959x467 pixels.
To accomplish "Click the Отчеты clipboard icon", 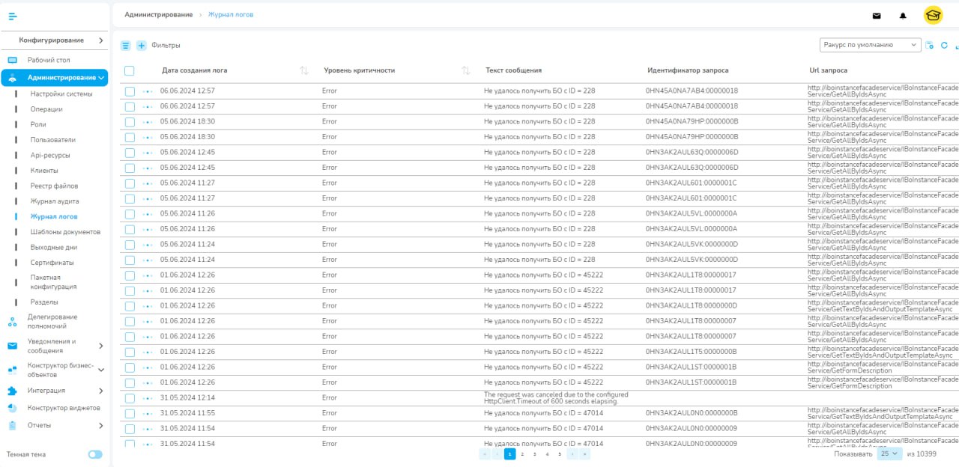I will click(x=12, y=425).
